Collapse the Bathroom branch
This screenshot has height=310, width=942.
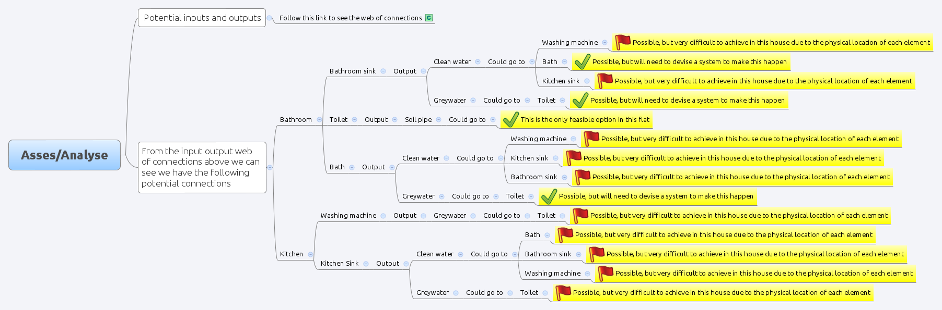pos(319,119)
